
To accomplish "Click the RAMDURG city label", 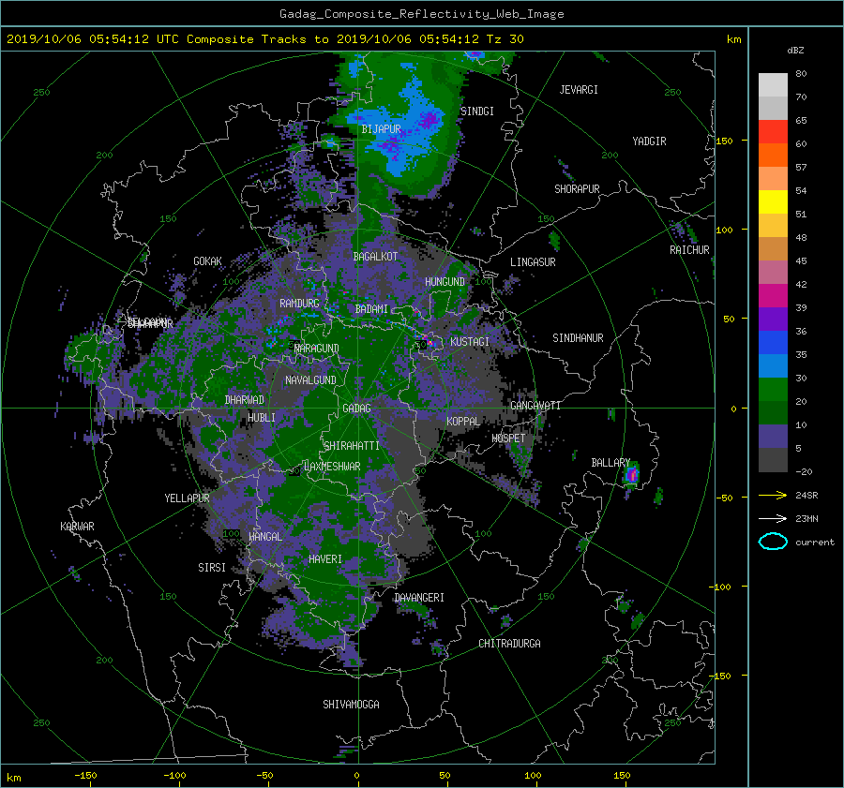I will click(x=299, y=304).
